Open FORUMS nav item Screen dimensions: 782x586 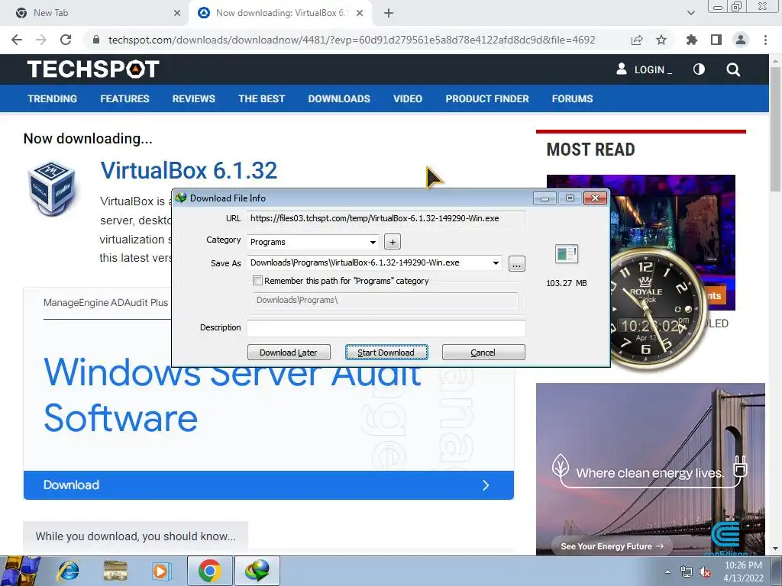pyautogui.click(x=572, y=98)
